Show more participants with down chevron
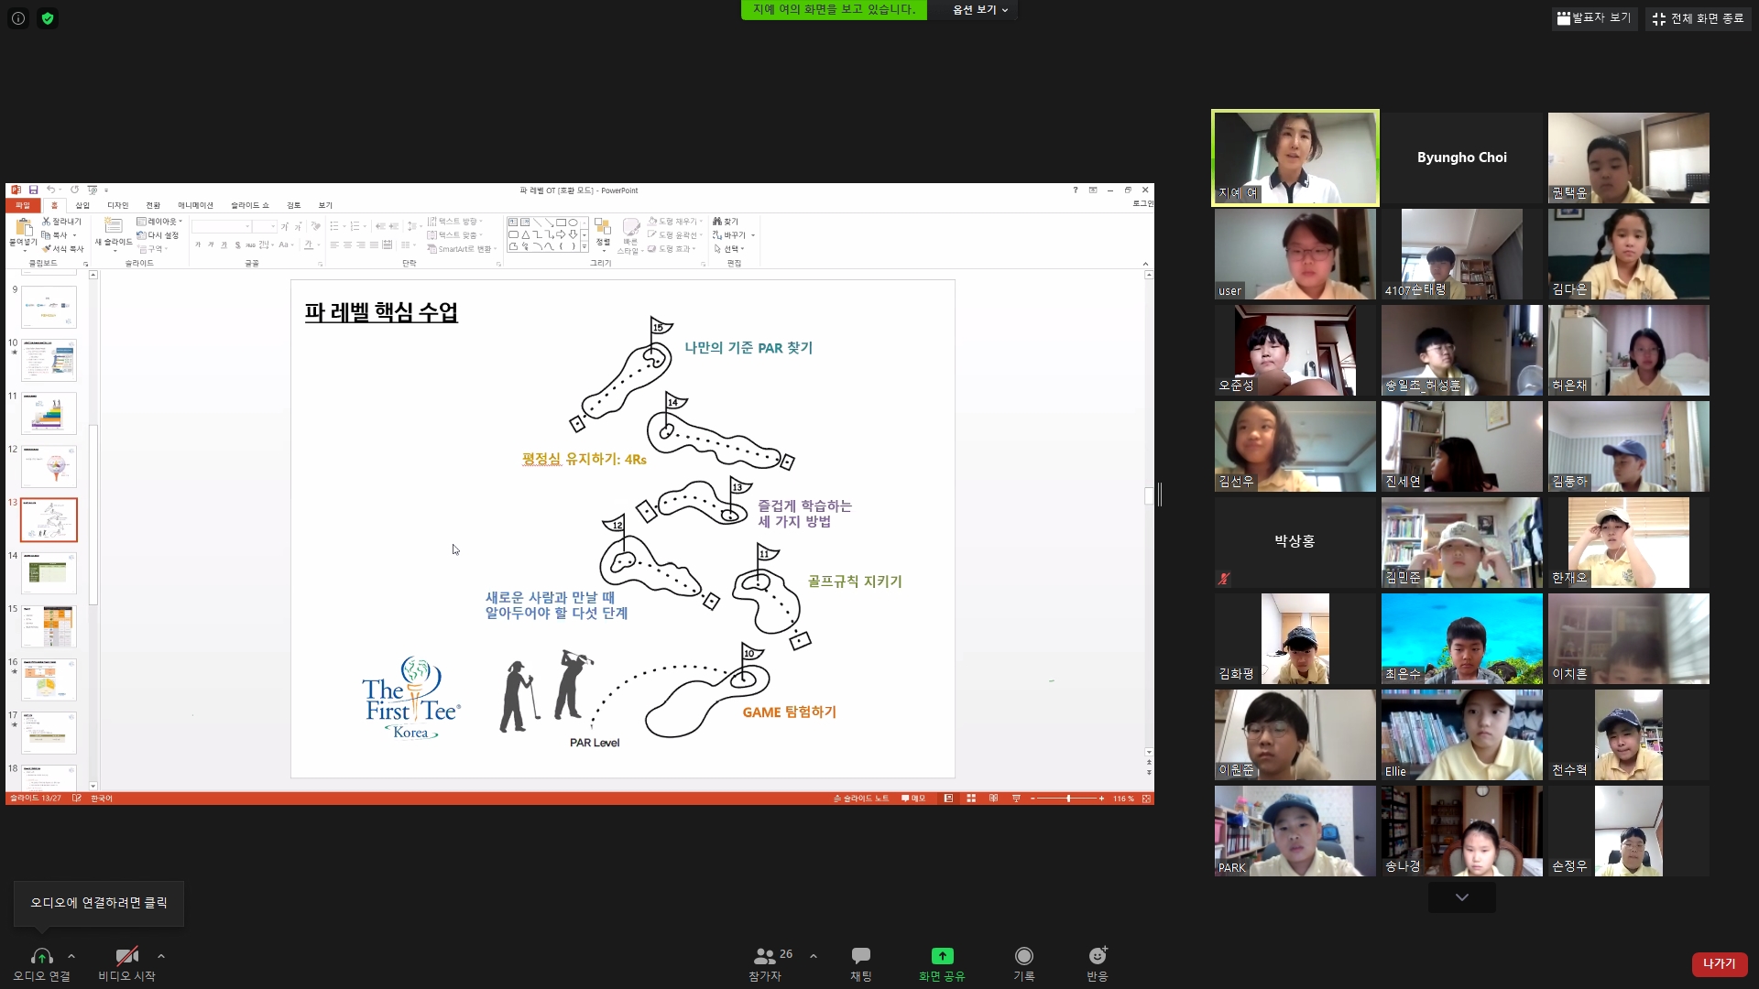1759x989 pixels. [x=1461, y=897]
